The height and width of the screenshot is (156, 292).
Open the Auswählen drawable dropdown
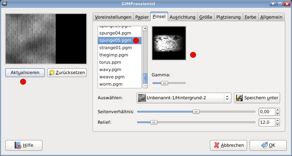click(x=184, y=98)
